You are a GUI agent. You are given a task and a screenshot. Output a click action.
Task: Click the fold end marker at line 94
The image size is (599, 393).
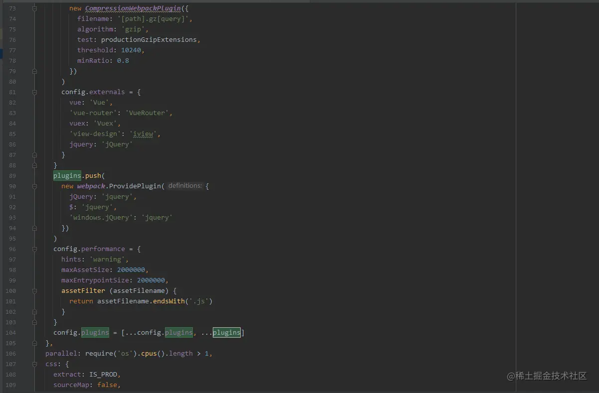click(x=34, y=228)
